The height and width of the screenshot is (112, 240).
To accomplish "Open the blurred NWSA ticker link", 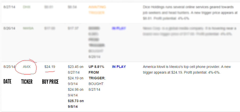I will [28, 28].
